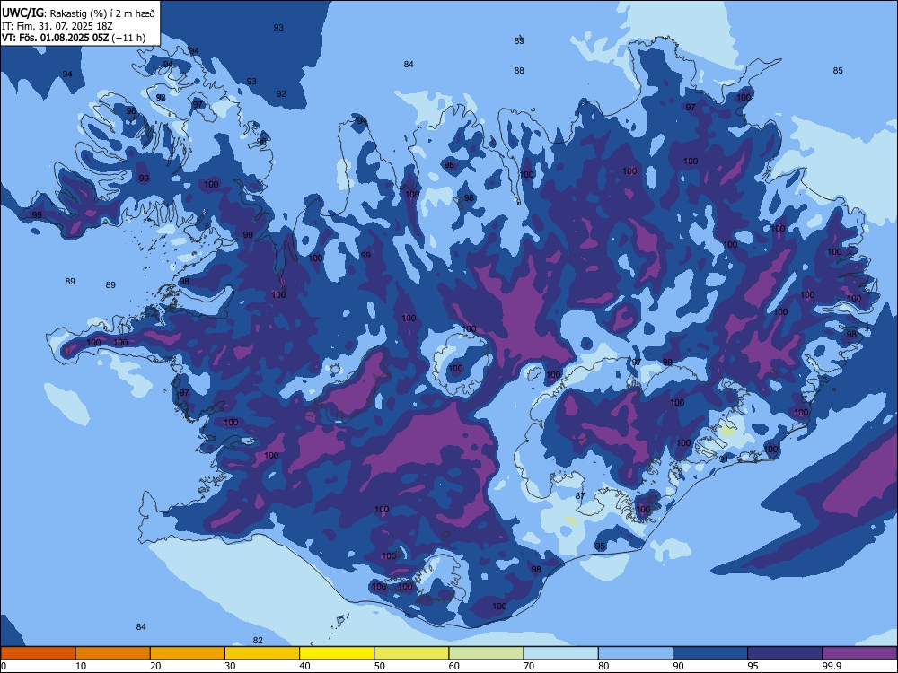Viewport: 898px width, 673px height.
Task: Click the 30–40 amber legend band
Action: coord(262,653)
